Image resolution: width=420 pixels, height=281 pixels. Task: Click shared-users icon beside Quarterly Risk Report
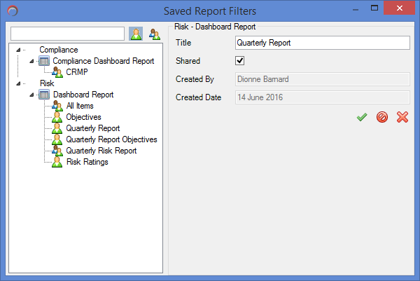tap(57, 151)
